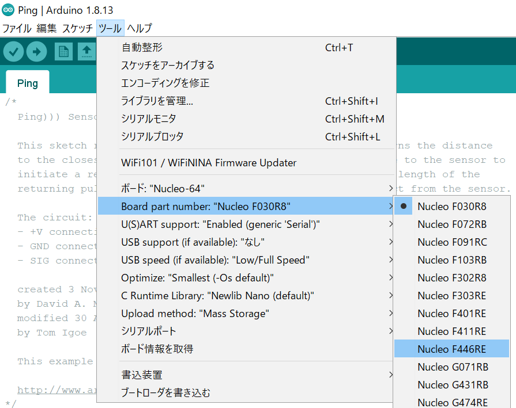
Task: Launch WiFi101 / WiFiNINA Firmware Updater
Action: (246, 163)
